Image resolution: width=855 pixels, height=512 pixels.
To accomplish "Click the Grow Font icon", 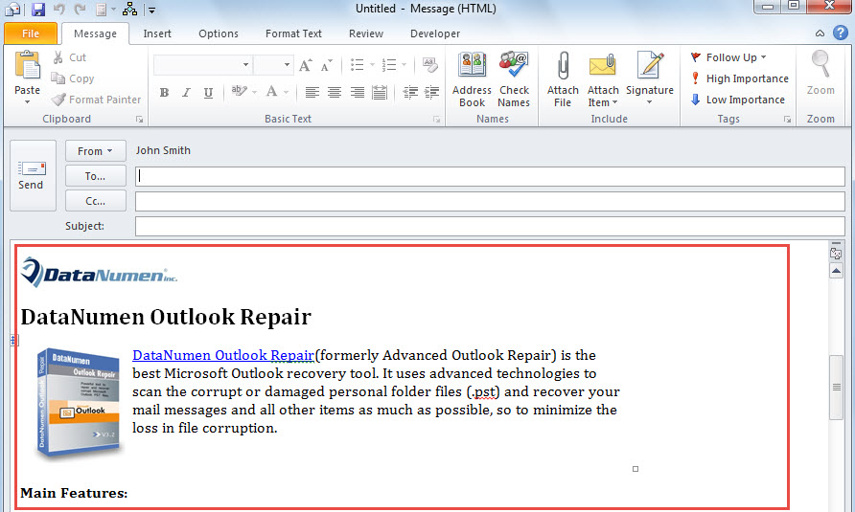I will 306,65.
